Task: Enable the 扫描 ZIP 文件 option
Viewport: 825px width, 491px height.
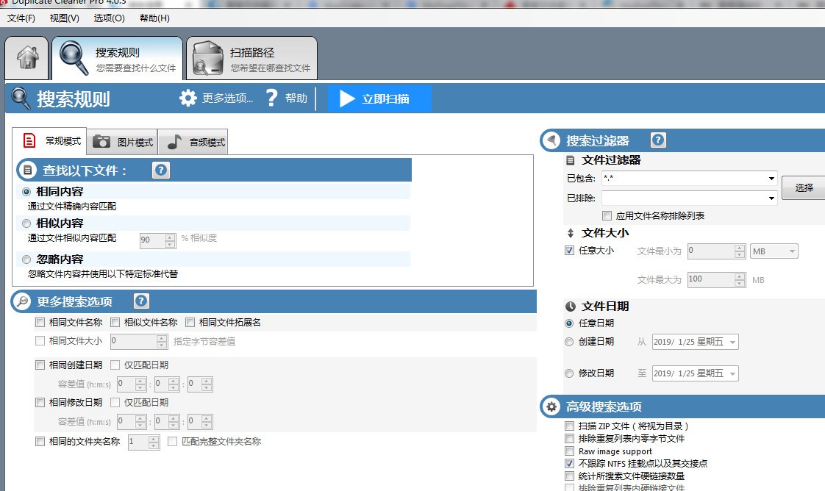Action: pyautogui.click(x=570, y=426)
